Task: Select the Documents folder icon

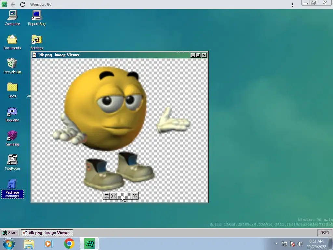Action: point(12,42)
